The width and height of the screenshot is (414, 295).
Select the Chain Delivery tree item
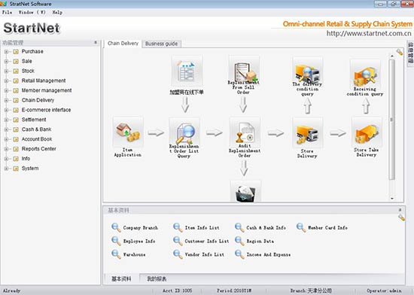(38, 100)
